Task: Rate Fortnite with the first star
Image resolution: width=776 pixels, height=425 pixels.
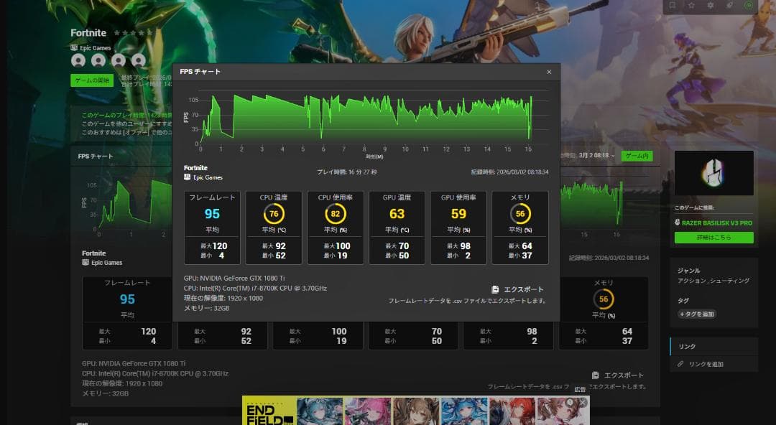Action: 117,33
